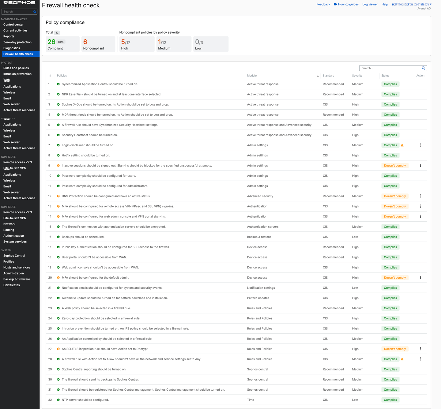441x409 pixels.
Task: Click the Feedback link
Action: pos(323,4)
